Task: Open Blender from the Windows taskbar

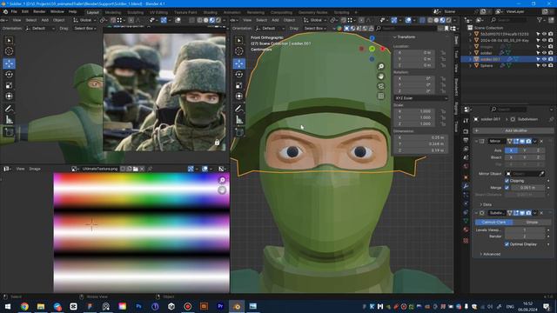Action: (237, 306)
